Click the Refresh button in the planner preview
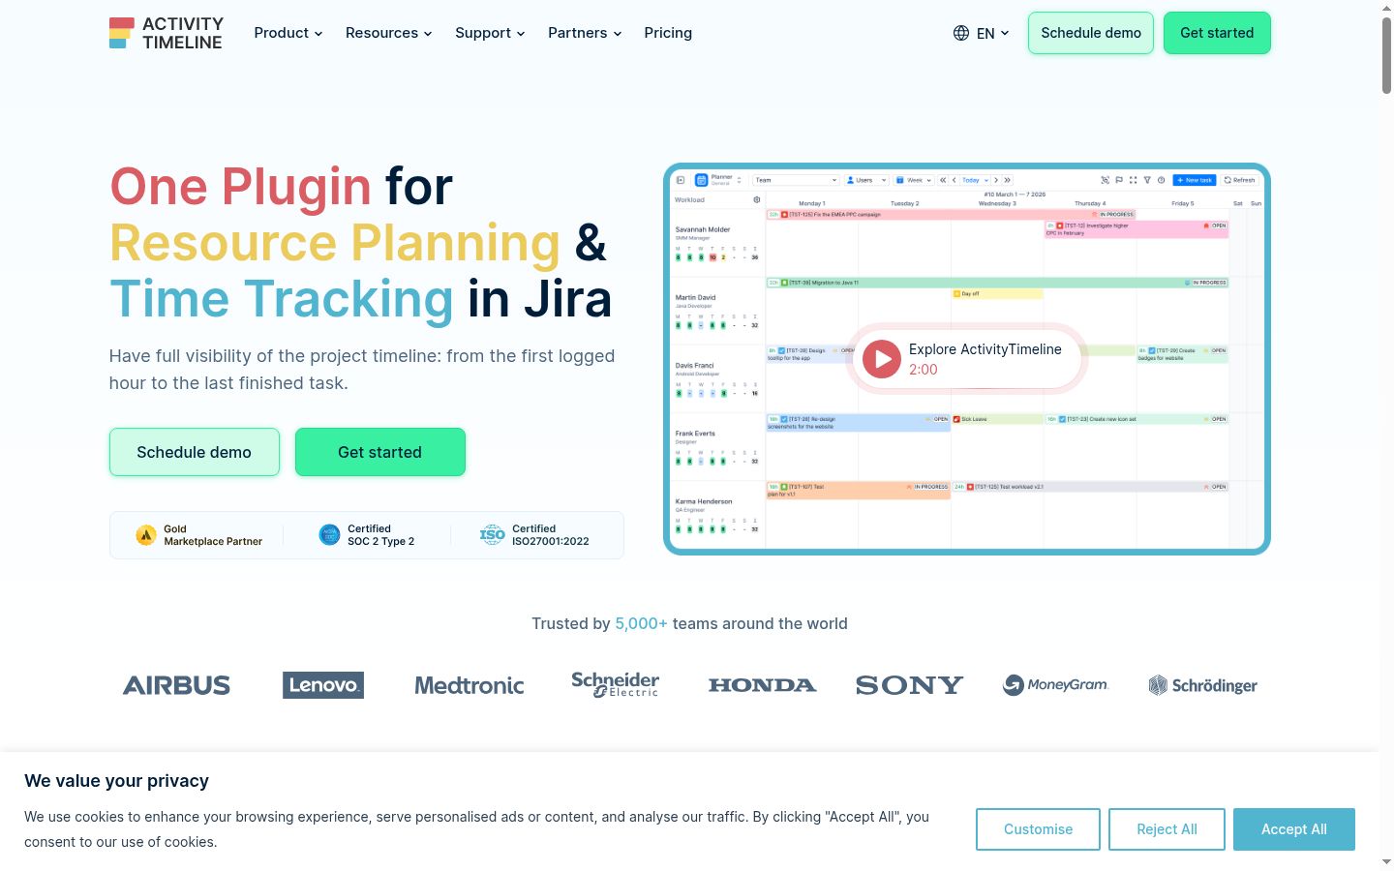This screenshot has height=871, width=1394. click(x=1240, y=180)
